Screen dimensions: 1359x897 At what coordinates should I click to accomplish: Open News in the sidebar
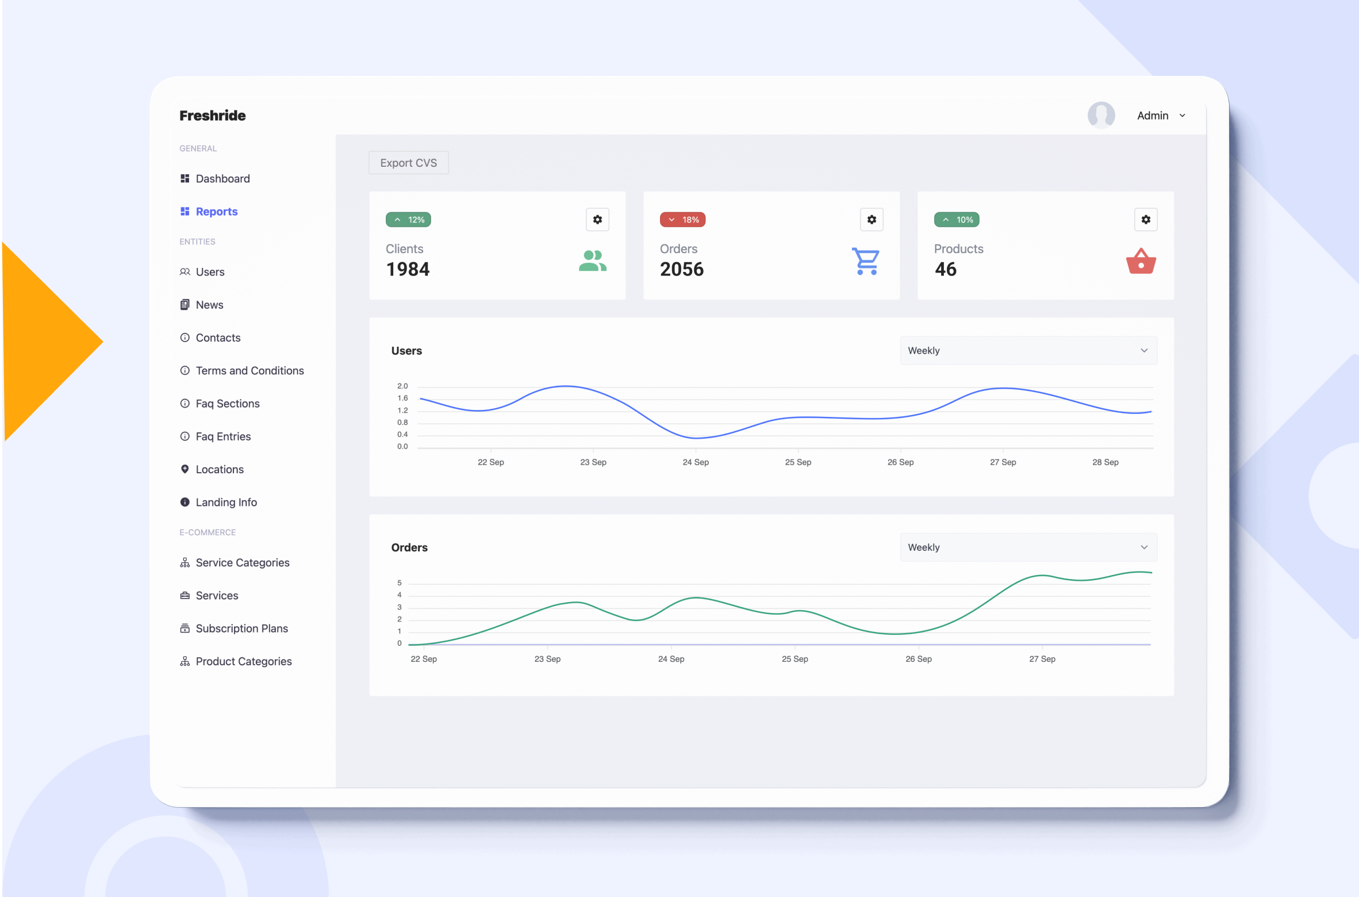click(x=209, y=305)
